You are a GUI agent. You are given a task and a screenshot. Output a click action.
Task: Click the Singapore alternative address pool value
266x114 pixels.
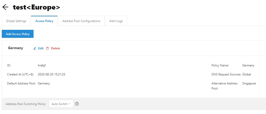coord(249,83)
